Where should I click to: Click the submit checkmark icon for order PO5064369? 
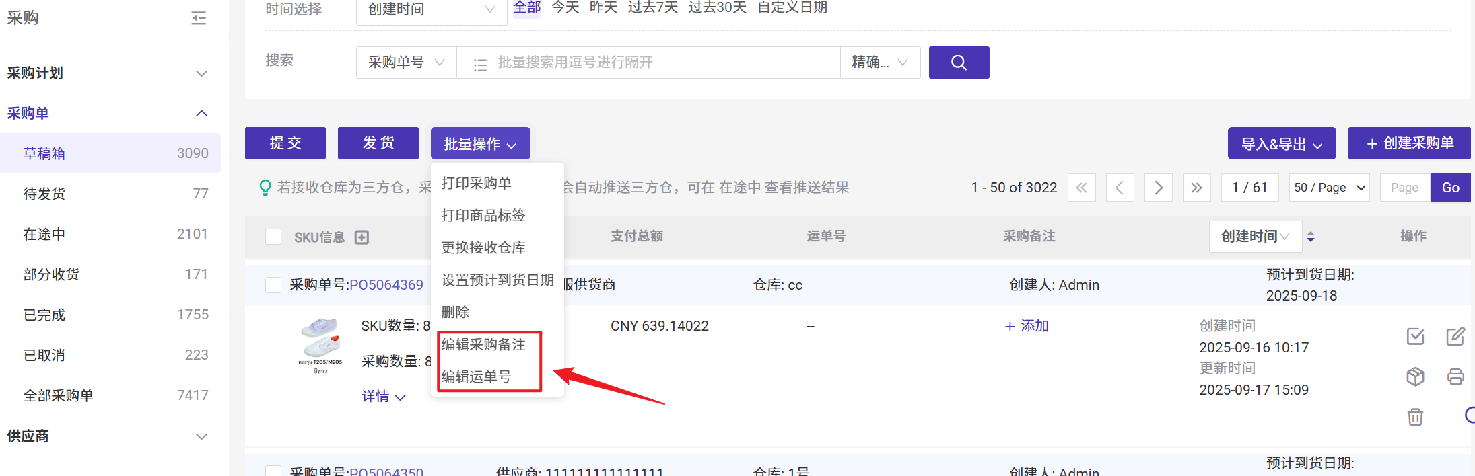pos(1415,336)
